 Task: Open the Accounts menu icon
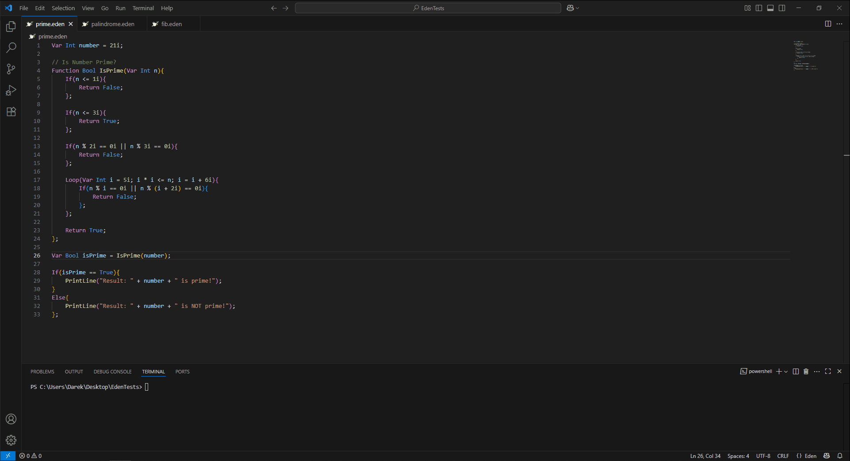coord(11,419)
